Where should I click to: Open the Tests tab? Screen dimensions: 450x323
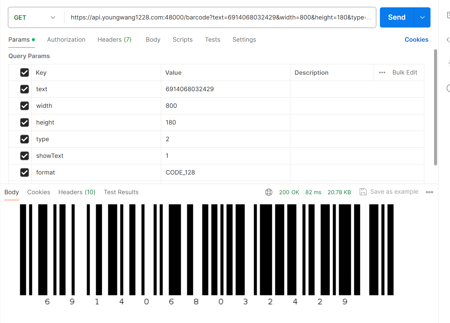pyautogui.click(x=212, y=40)
